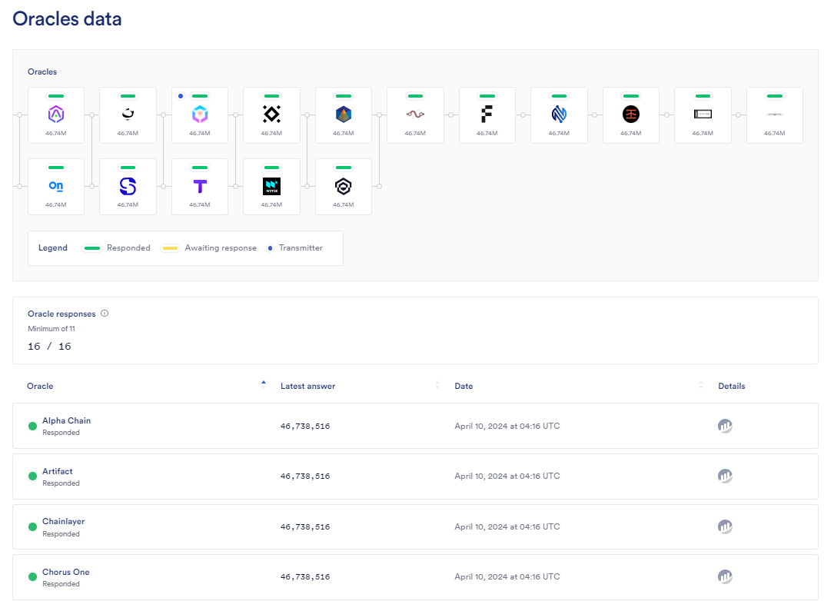Click the "Minimum of 11" text

51,329
